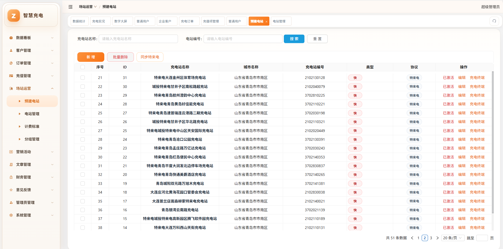Viewport: 503px width, 249px height.
Task: Expand the 订单管理 menu chevron
Action: (x=52, y=63)
